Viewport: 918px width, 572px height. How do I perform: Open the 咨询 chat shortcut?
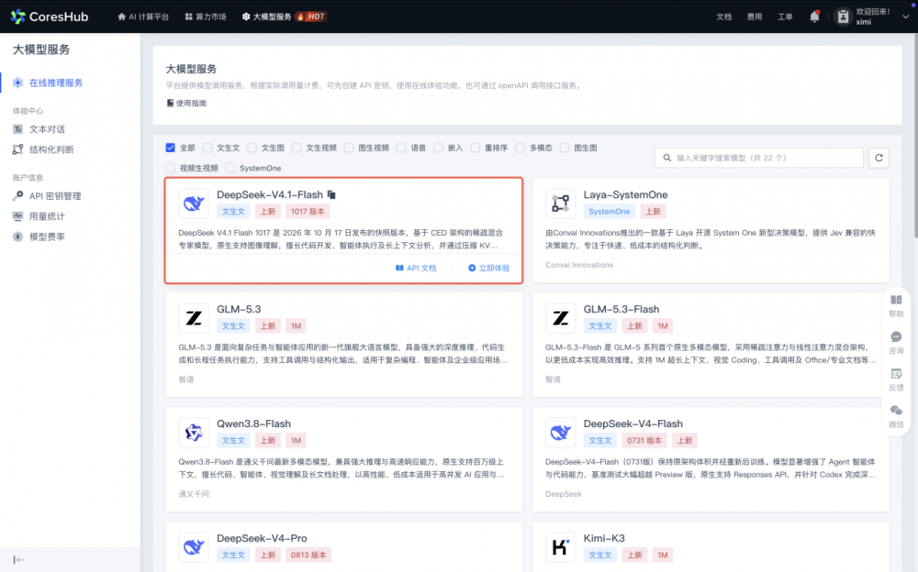pos(896,343)
